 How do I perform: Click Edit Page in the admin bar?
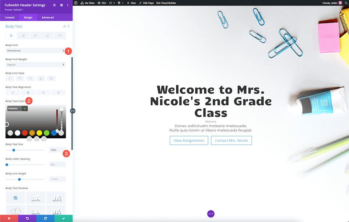coord(146,3)
